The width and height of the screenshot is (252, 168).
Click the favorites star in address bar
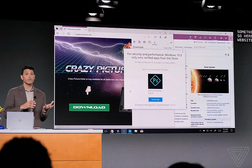(x=148, y=37)
